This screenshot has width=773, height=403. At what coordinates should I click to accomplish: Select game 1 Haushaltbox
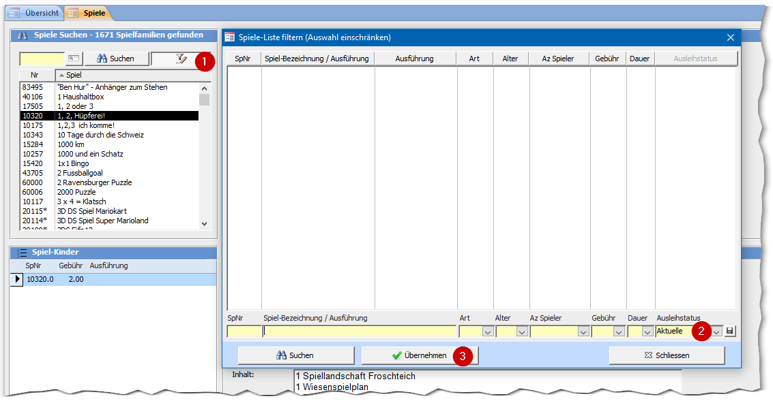(81, 97)
